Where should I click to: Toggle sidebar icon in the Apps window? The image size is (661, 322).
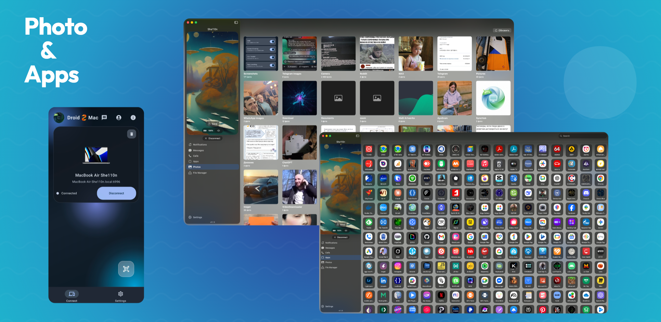357,136
